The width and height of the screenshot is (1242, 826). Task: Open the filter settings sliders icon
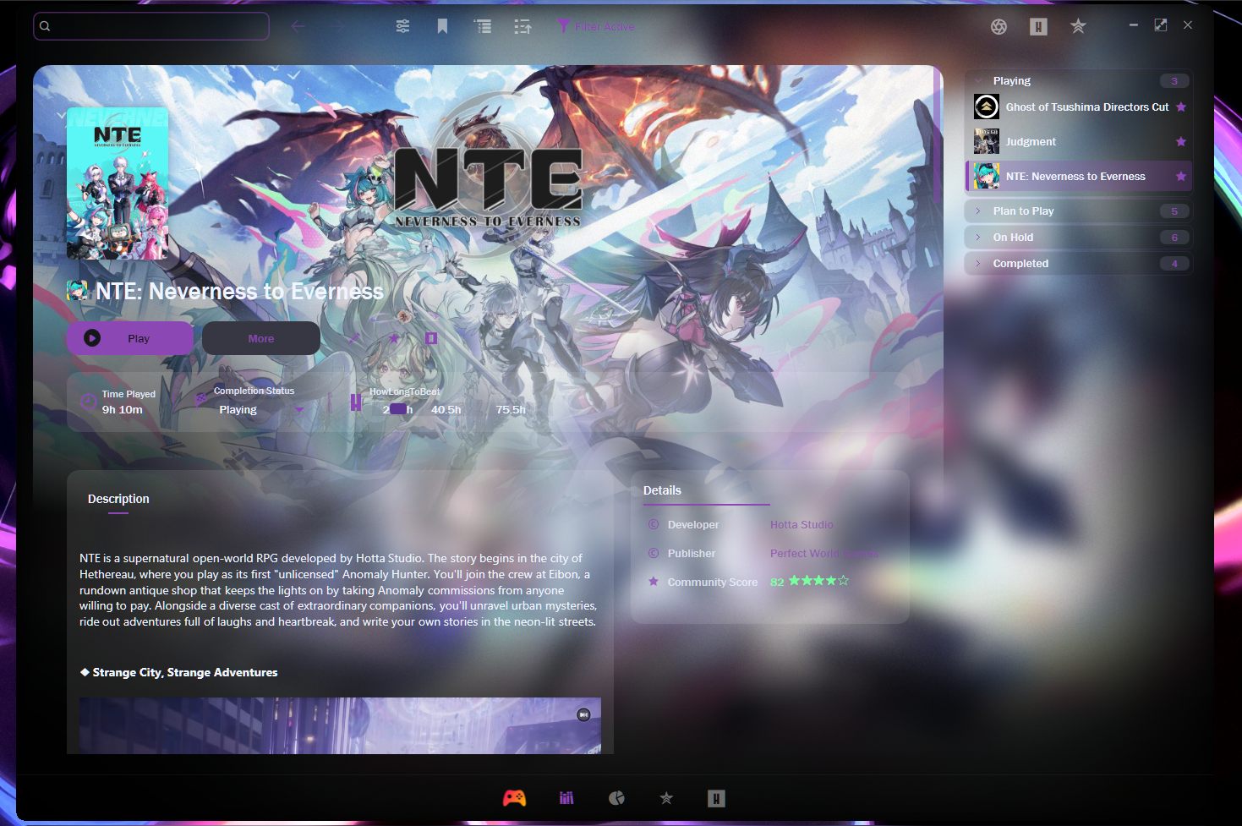[402, 26]
